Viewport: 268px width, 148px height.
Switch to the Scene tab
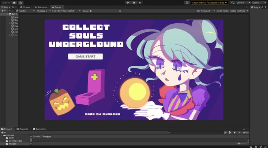pos(25,7)
